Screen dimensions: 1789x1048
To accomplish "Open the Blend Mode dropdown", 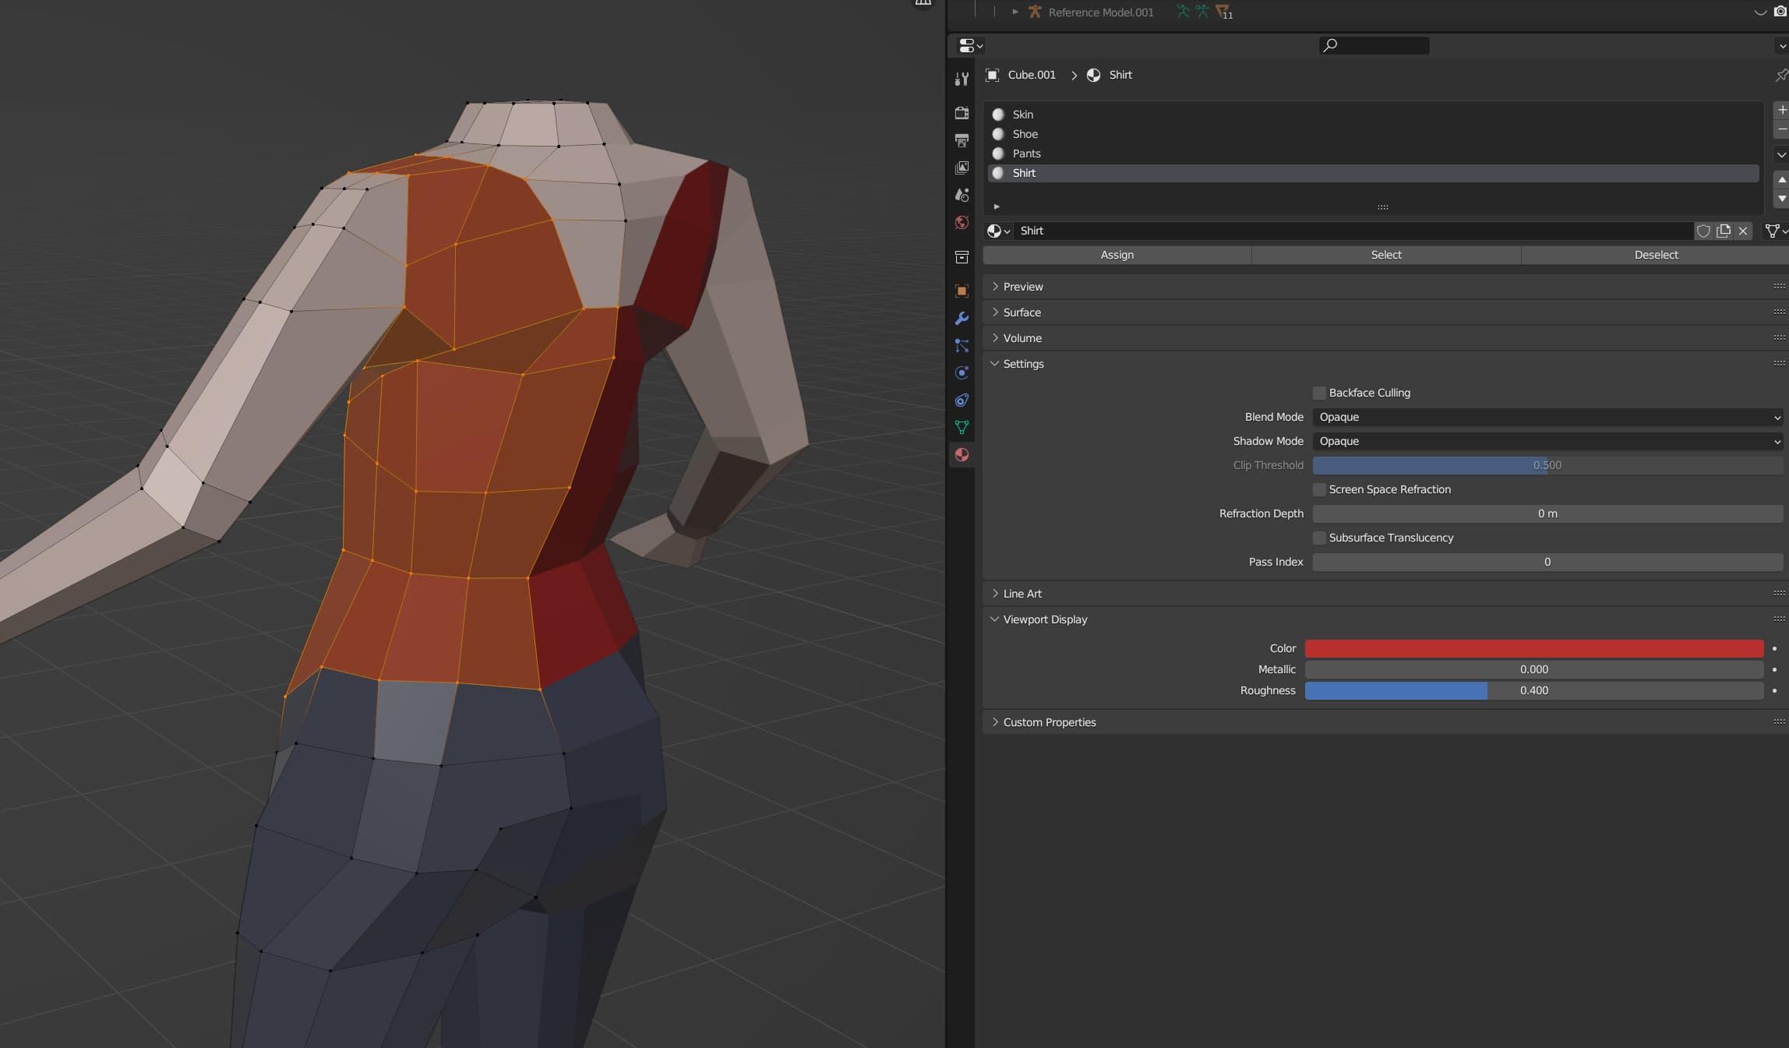I will pyautogui.click(x=1547, y=417).
